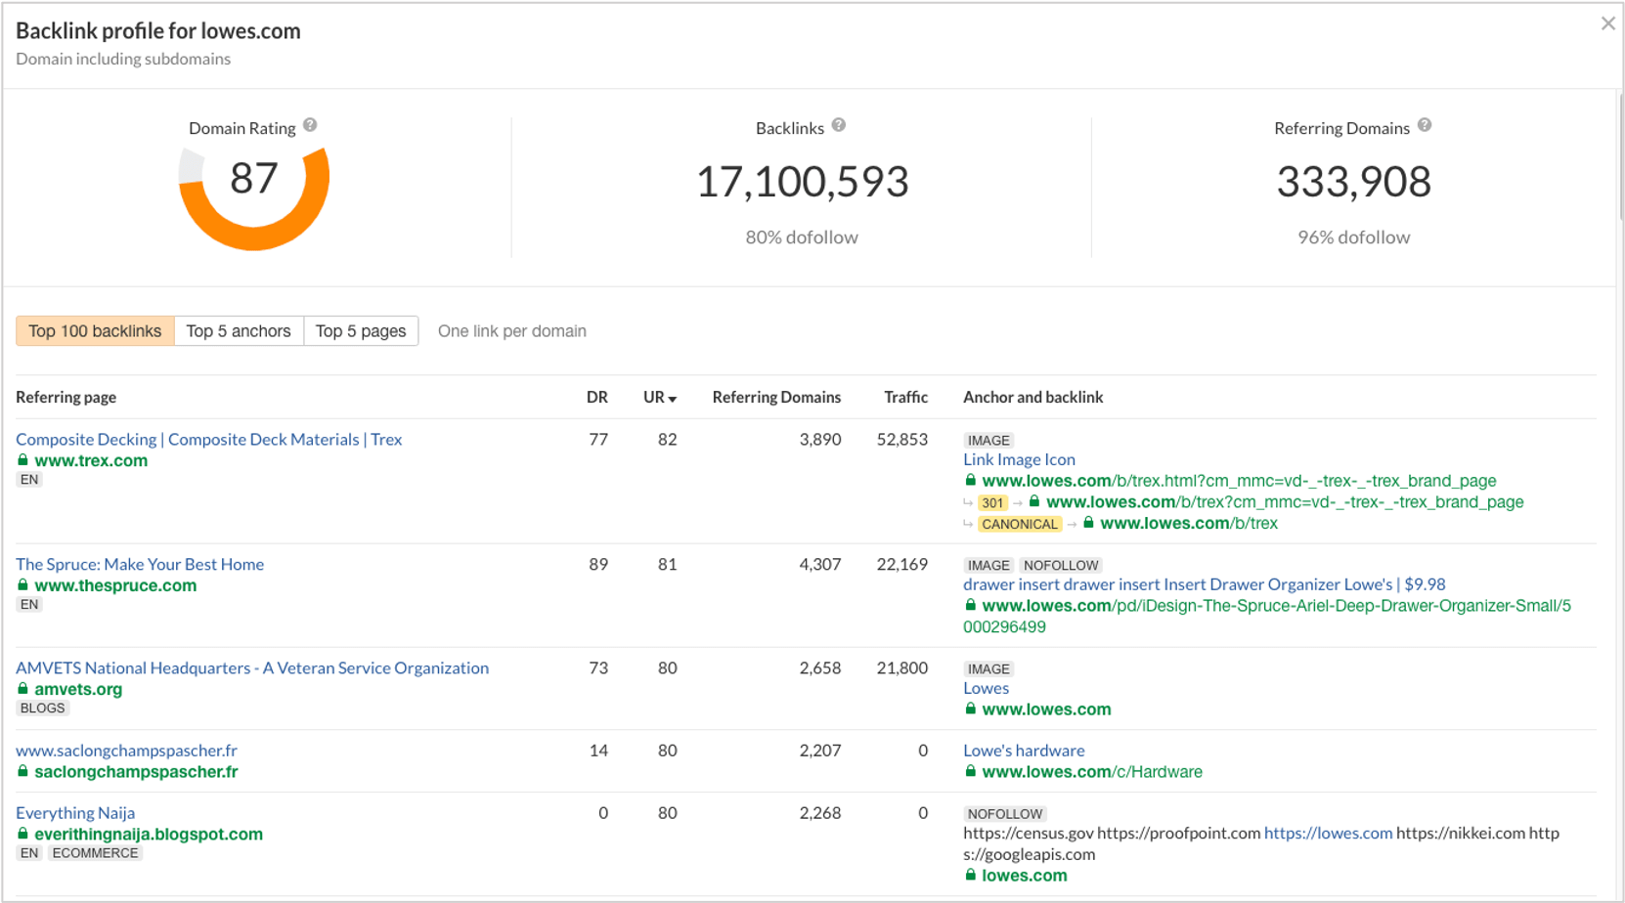Click the Backlinks help question icon
1625x903 pixels.
point(839,125)
